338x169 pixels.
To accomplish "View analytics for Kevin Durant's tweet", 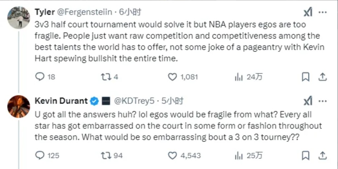I will (x=238, y=155).
